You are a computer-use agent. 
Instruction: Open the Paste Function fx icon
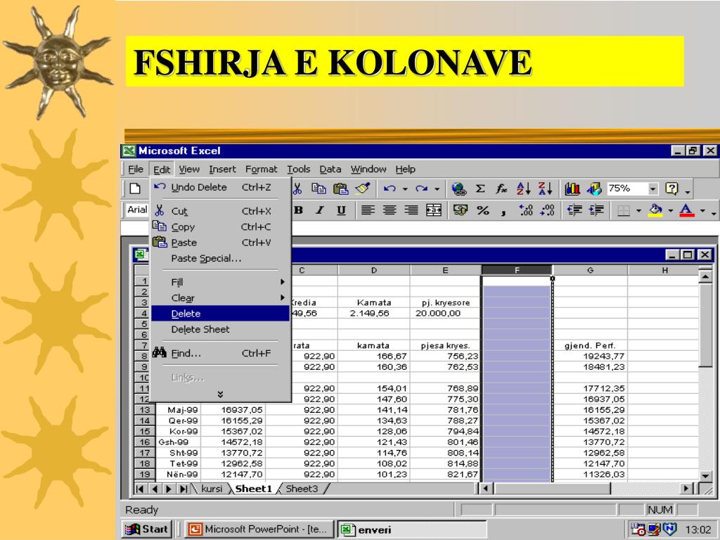coord(501,188)
